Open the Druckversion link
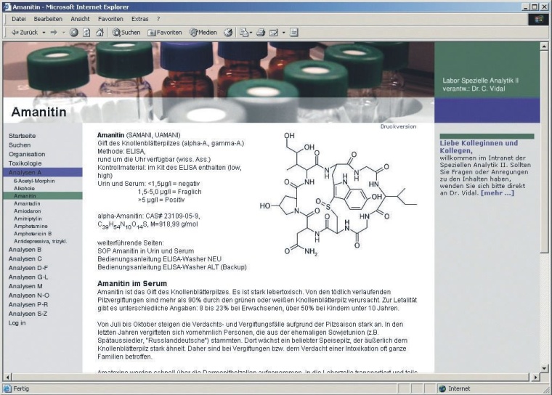Screen dimensions: 552x395 398,126
